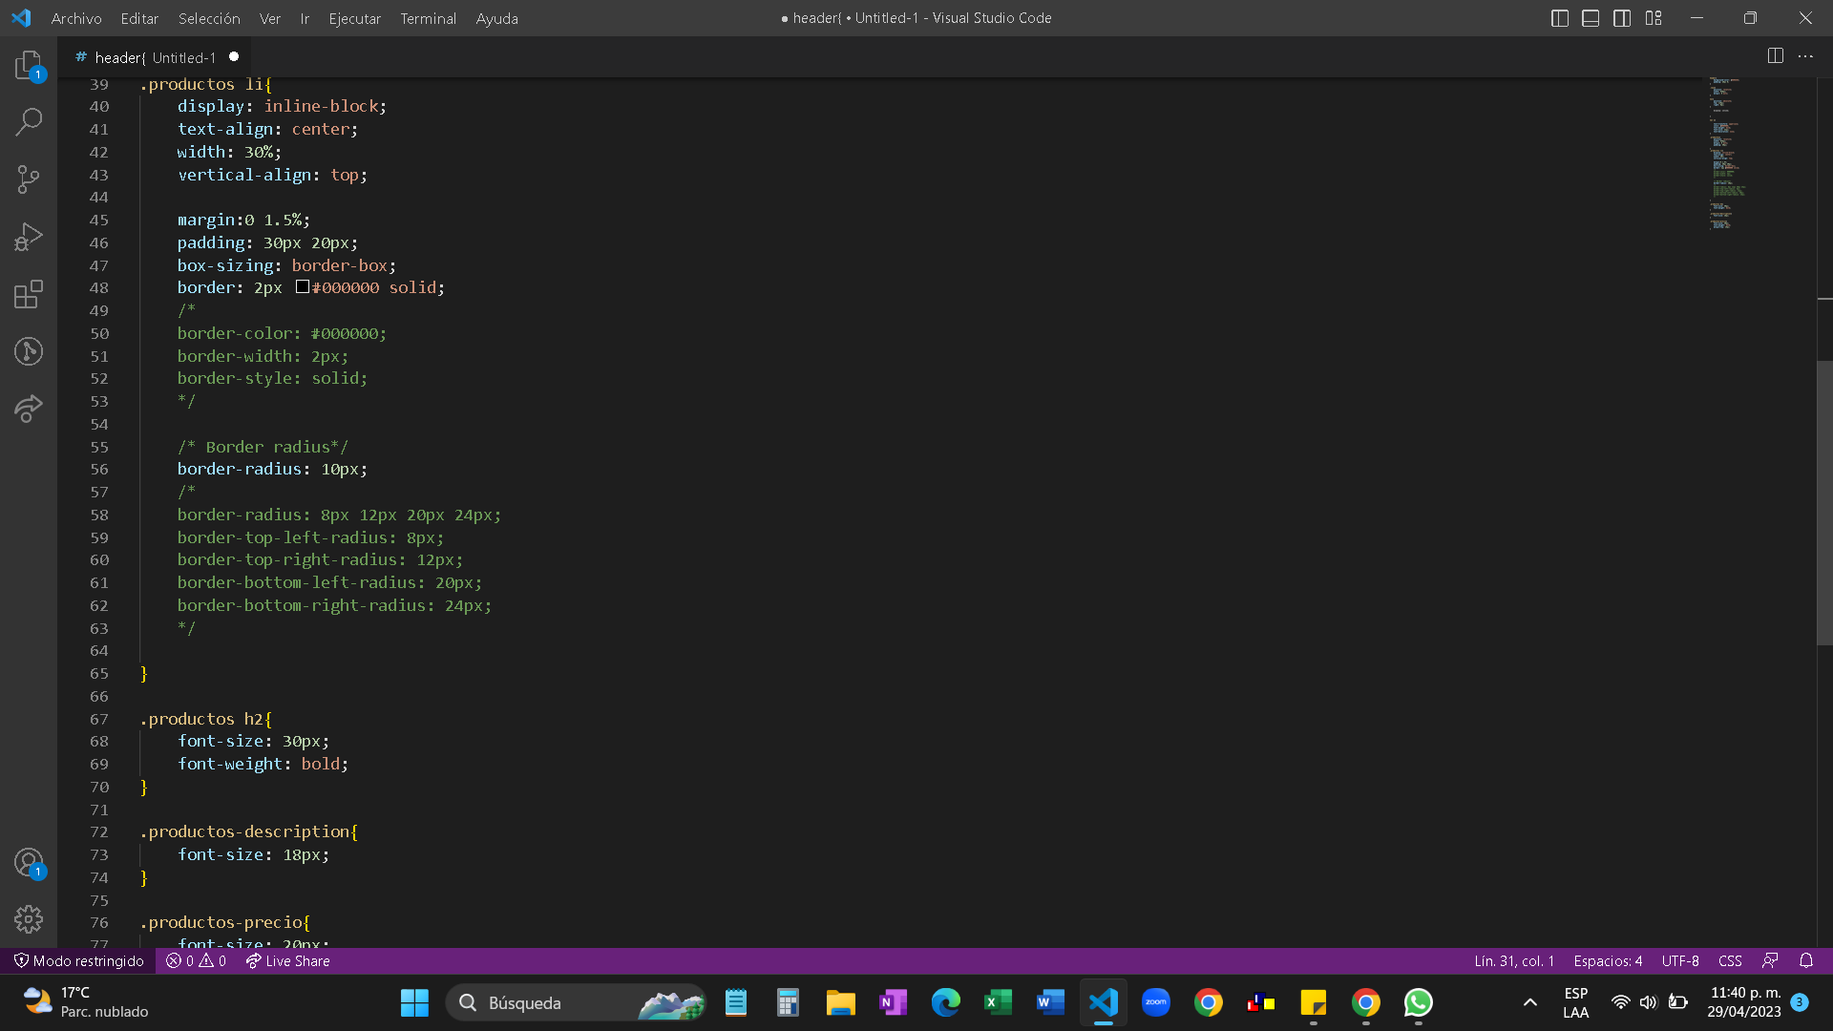Screen dimensions: 1833x1031
Task: Open the Git Graph sidebar icon
Action: pos(29,351)
